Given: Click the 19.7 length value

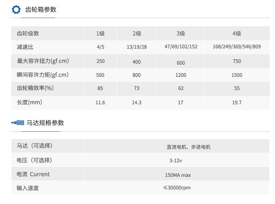Looking at the screenshot, I should coord(237,103).
